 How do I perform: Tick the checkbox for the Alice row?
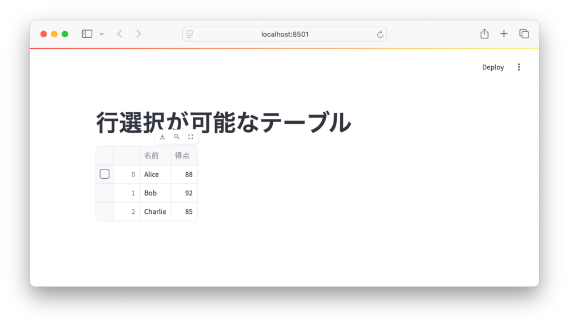(x=104, y=174)
